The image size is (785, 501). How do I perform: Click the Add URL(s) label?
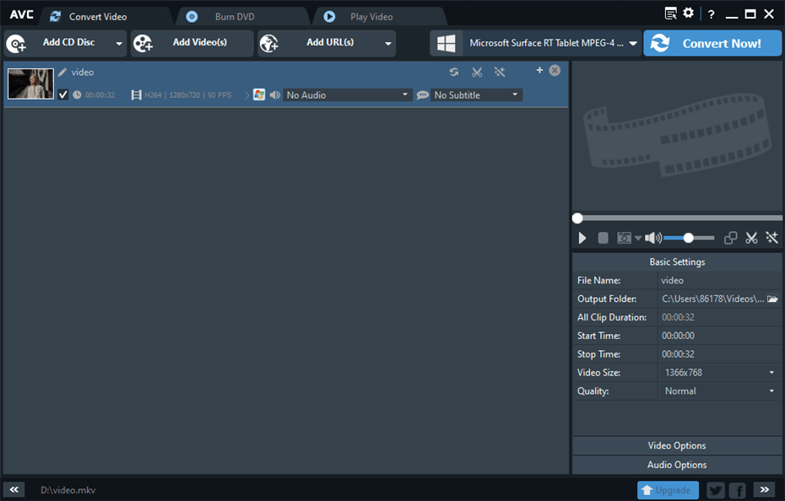point(330,42)
